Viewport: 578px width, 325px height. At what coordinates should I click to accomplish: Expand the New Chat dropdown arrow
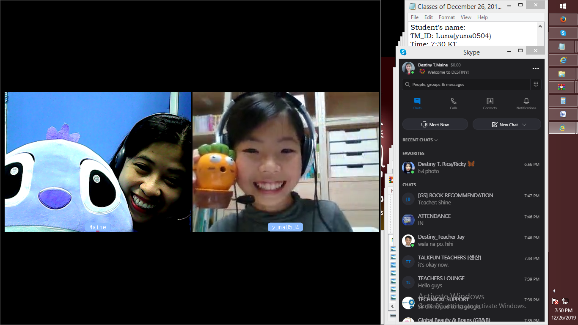(524, 125)
